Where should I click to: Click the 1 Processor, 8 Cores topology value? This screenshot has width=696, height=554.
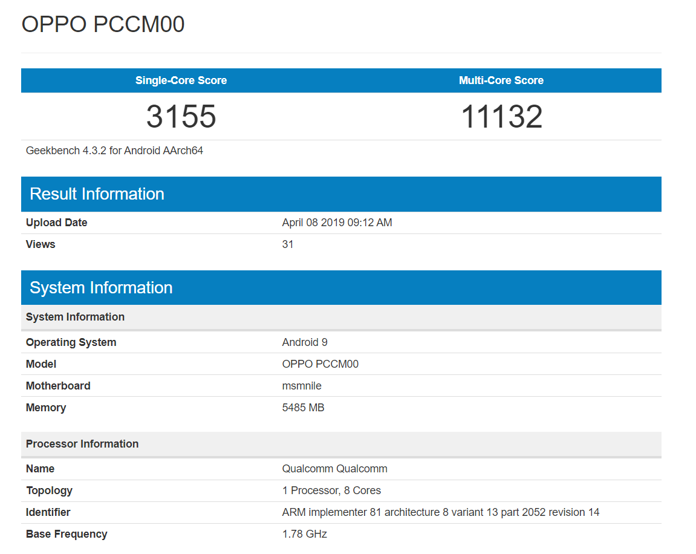point(331,490)
